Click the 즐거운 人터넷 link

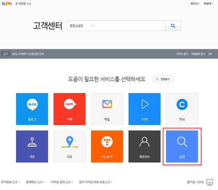[x=195, y=182]
